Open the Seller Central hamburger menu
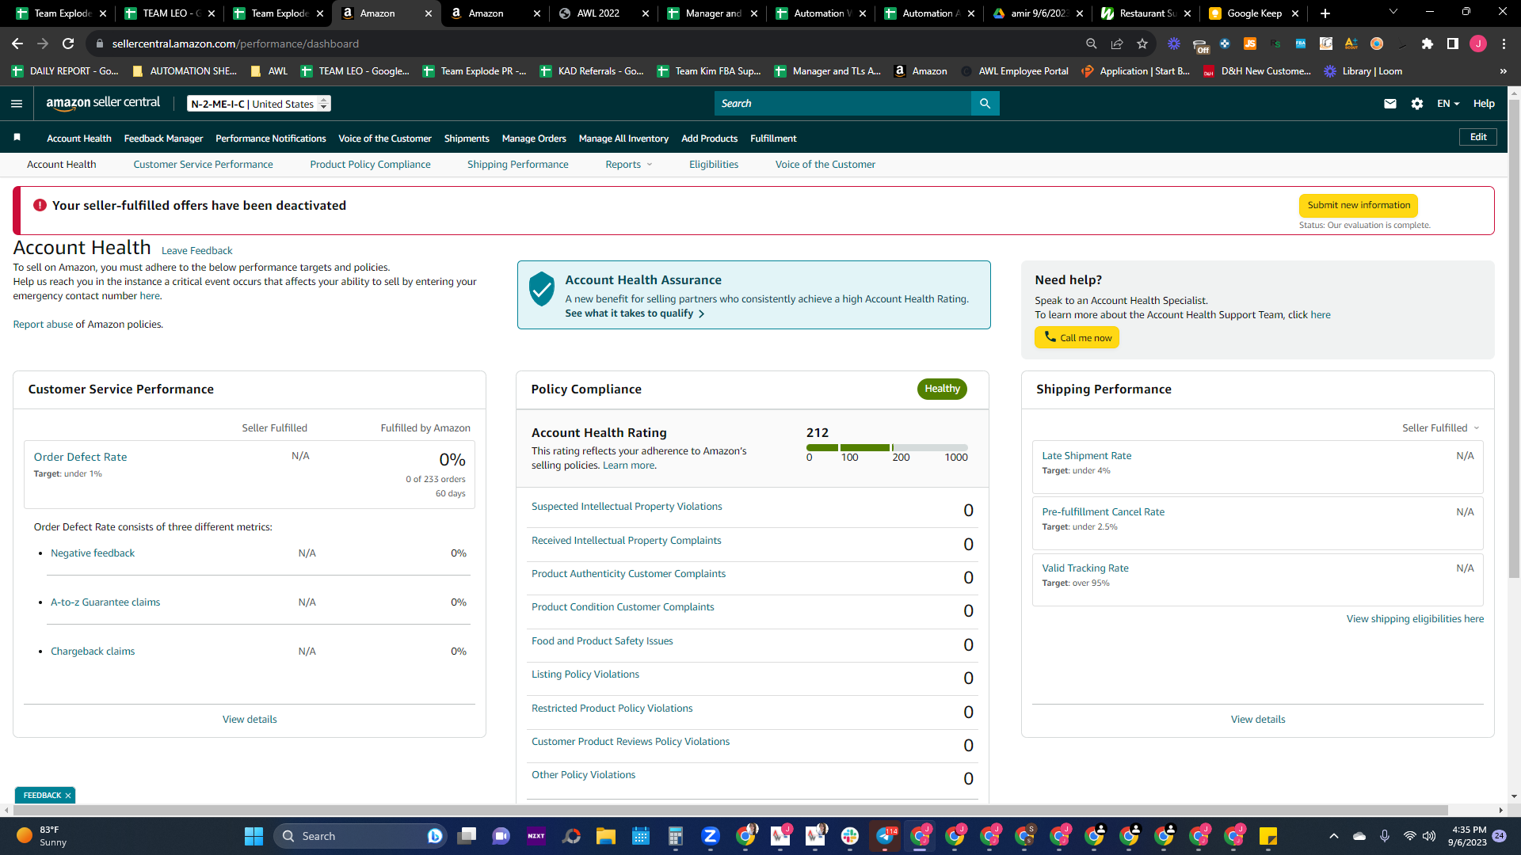 click(17, 104)
